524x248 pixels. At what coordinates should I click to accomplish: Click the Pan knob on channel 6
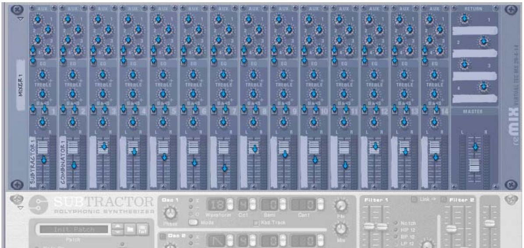193,123
